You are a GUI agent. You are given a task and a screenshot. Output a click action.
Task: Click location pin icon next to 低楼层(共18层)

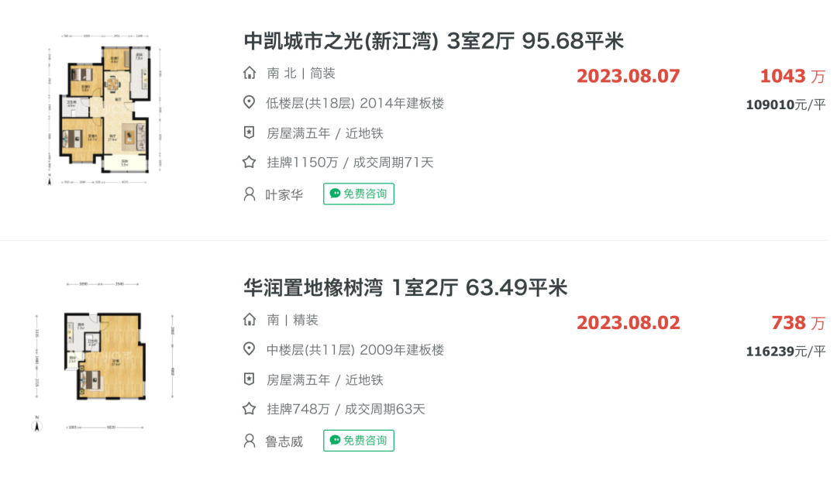(250, 102)
